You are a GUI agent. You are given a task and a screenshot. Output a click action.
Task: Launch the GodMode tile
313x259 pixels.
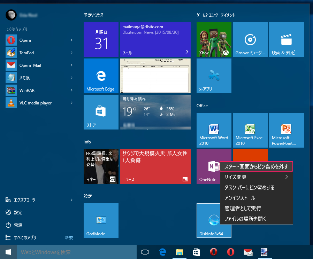pyautogui.click(x=101, y=221)
